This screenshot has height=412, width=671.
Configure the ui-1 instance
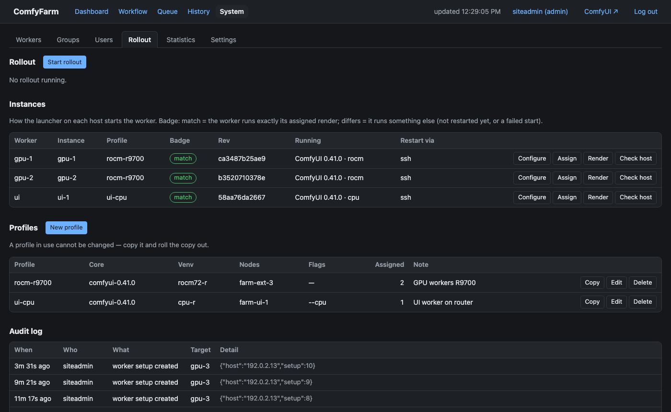[x=532, y=197]
